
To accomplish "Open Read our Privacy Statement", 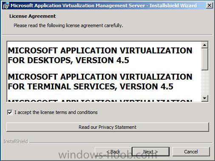I will pos(107,127).
